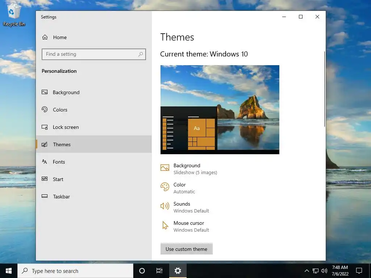Minimize the Settings window
The height and width of the screenshot is (278, 371).
(284, 17)
